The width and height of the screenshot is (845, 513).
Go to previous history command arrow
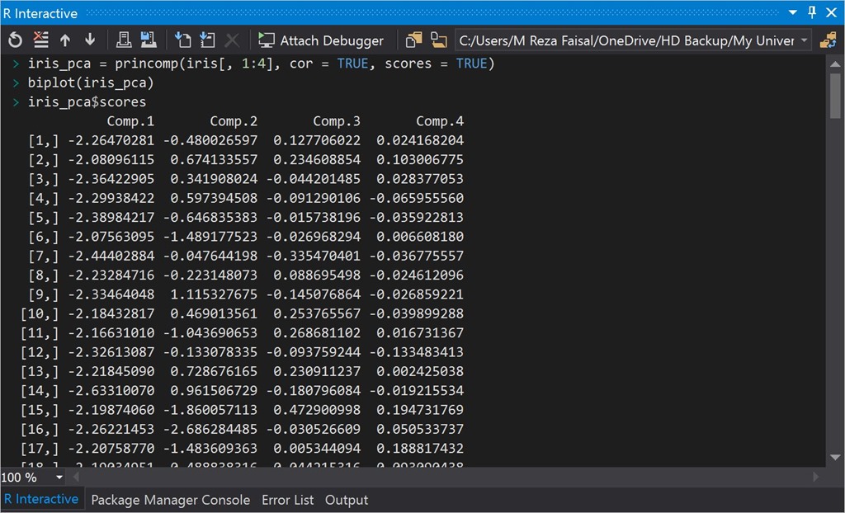65,40
